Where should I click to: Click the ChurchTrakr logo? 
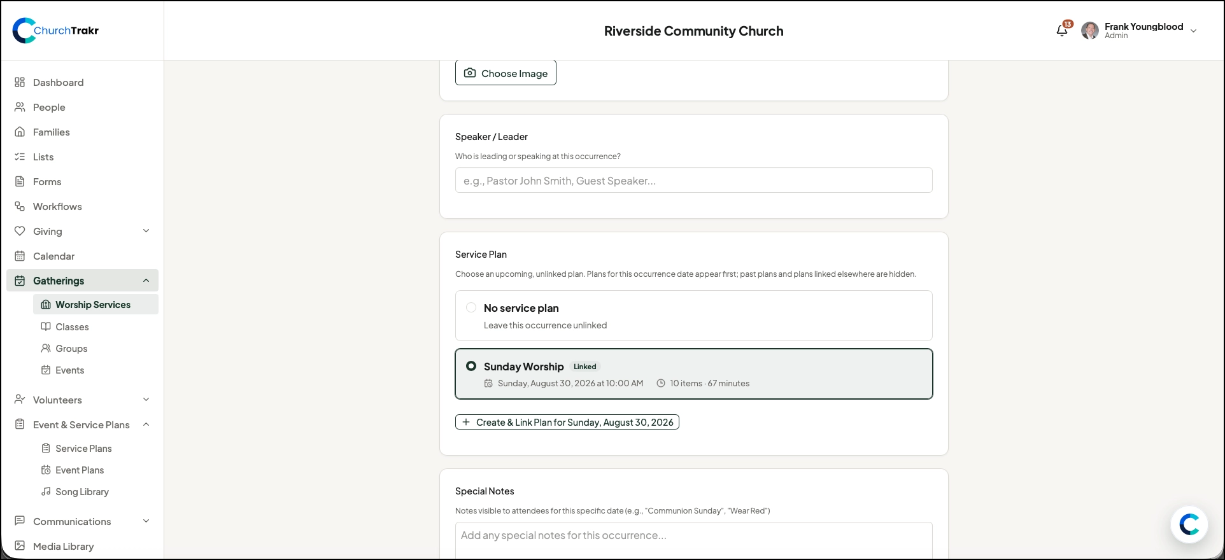tap(56, 31)
